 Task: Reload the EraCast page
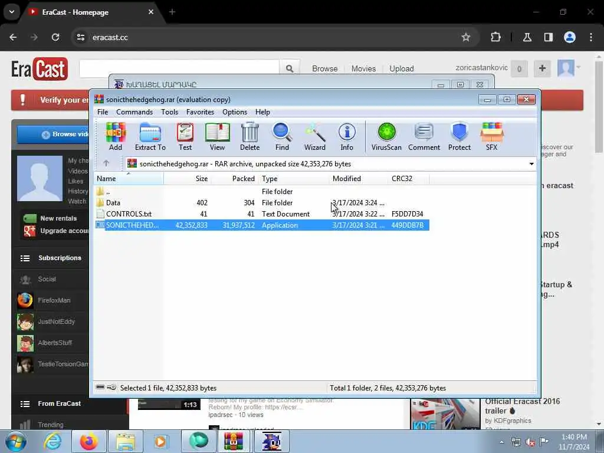(x=55, y=37)
